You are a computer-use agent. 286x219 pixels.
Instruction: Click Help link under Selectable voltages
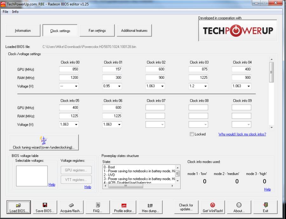coord(52,184)
